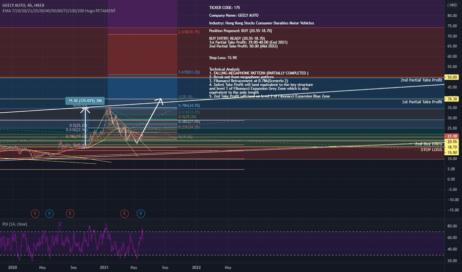The image size is (462, 272).
Task: Click the 0.5(29.35) Fibonacci level label
Action: pyautogui.click(x=187, y=117)
